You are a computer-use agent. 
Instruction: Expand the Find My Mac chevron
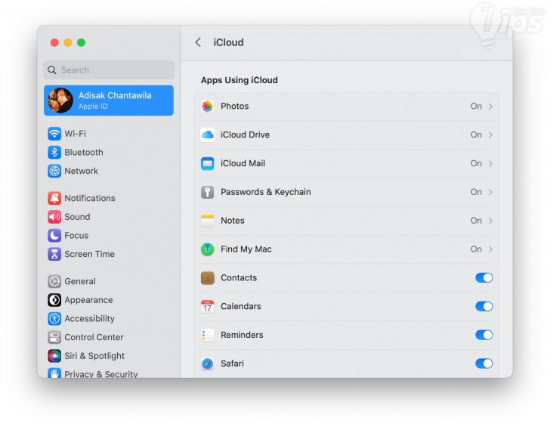point(490,249)
